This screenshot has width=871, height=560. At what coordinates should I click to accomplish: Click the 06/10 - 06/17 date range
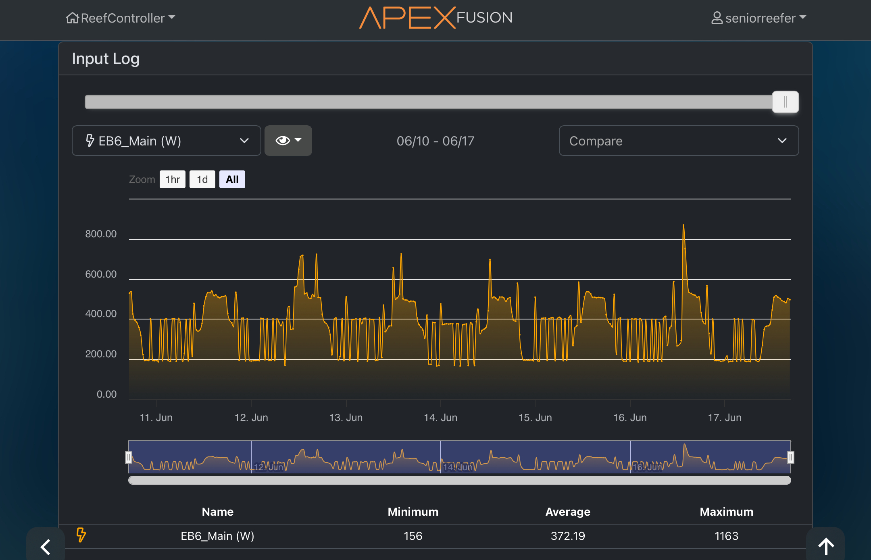(x=435, y=141)
